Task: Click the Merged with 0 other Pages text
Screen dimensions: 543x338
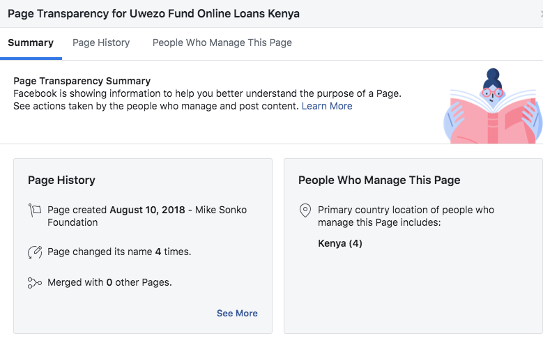Action: point(109,282)
